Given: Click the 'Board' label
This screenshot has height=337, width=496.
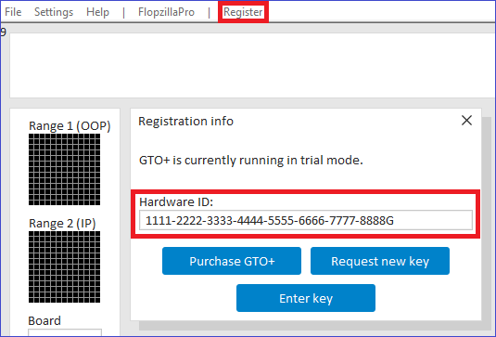Looking at the screenshot, I should point(45,320).
